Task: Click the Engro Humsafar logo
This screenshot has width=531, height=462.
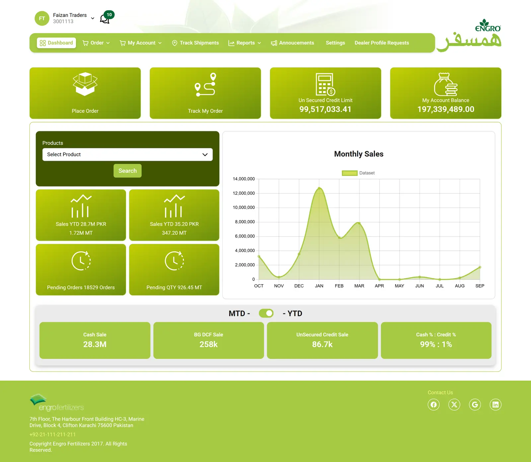Action: pyautogui.click(x=469, y=35)
